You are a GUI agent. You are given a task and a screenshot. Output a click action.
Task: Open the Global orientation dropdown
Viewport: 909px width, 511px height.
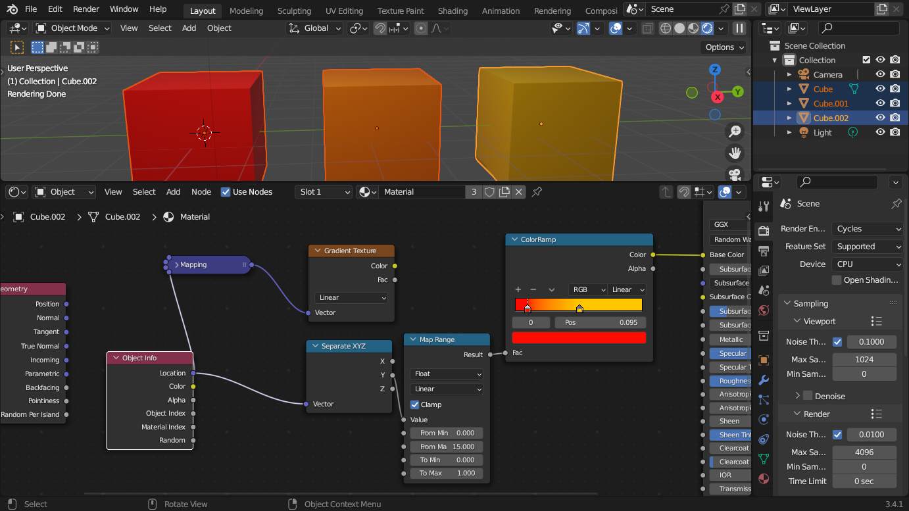click(315, 28)
